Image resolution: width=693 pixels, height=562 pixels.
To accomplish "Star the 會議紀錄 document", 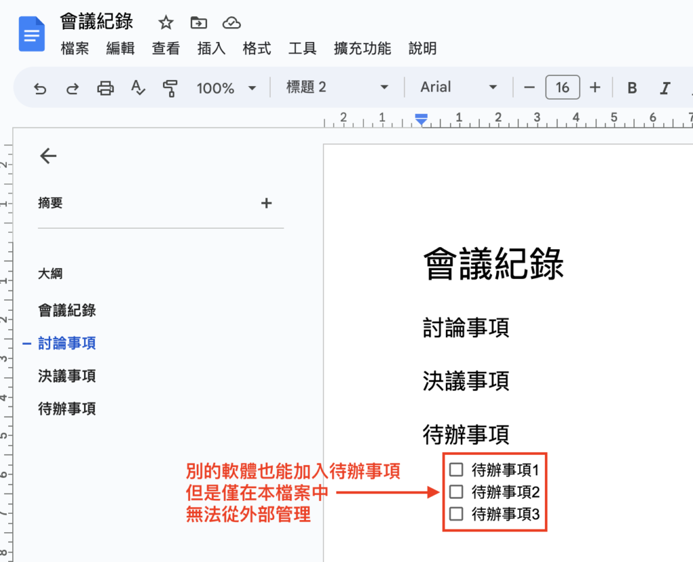I will click(165, 22).
